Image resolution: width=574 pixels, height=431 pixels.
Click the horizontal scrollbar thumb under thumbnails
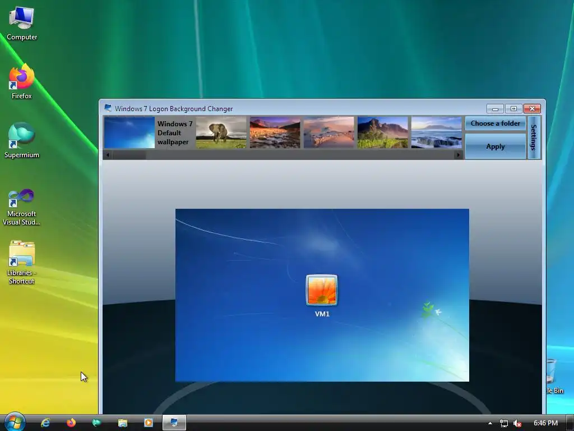coord(129,155)
